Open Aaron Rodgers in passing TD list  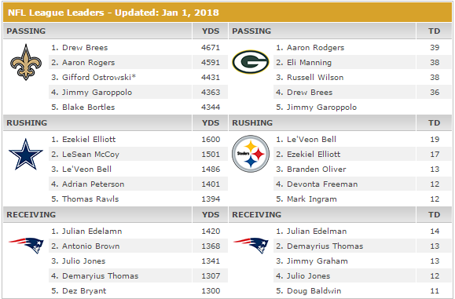tap(315, 48)
